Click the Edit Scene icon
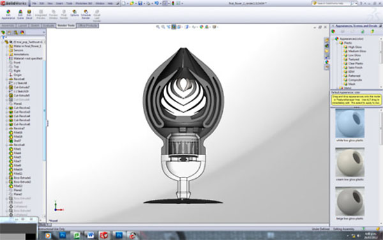Screen dimensions: 383x240 point(20,15)
